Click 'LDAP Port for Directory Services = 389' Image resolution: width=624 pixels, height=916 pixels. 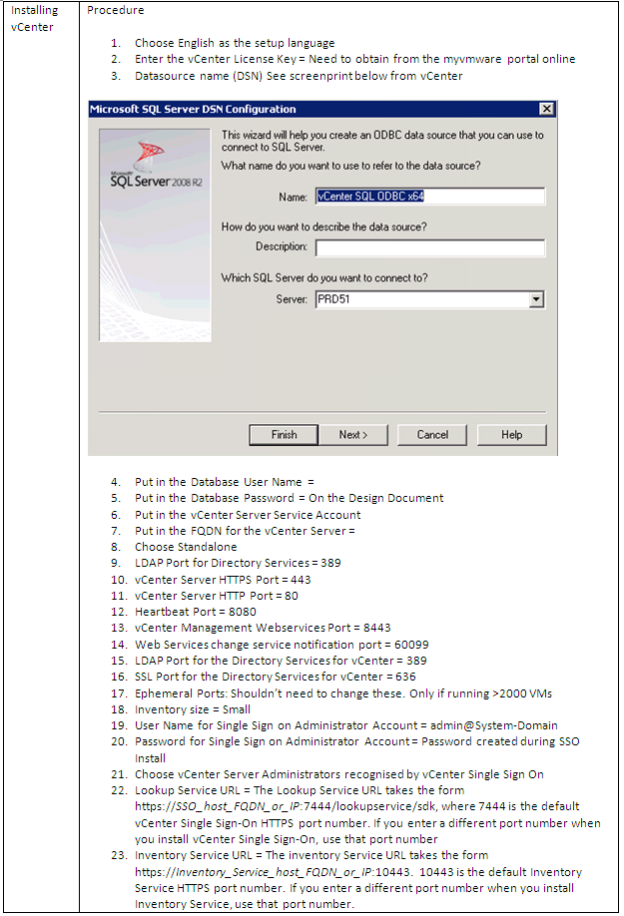click(238, 563)
